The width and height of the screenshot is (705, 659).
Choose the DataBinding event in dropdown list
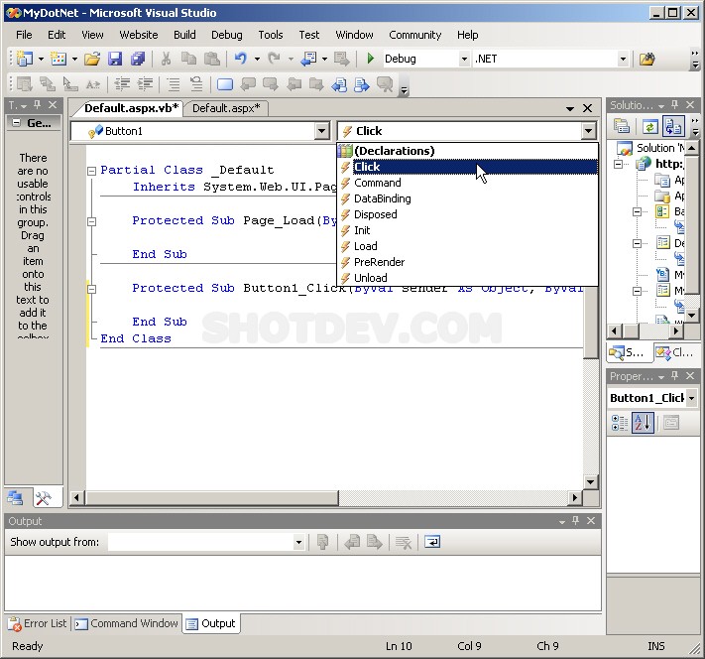[x=382, y=198]
